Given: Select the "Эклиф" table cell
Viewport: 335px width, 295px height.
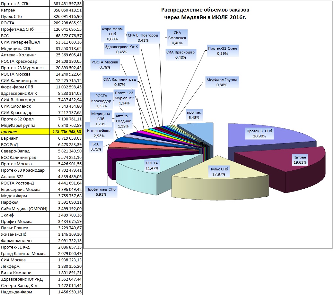Looking at the screenshot, I should click(x=25, y=215).
